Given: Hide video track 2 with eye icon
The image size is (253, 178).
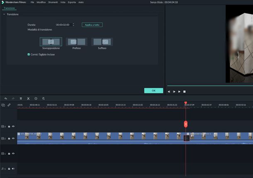Looking at the screenshot, I should [x=13, y=139].
